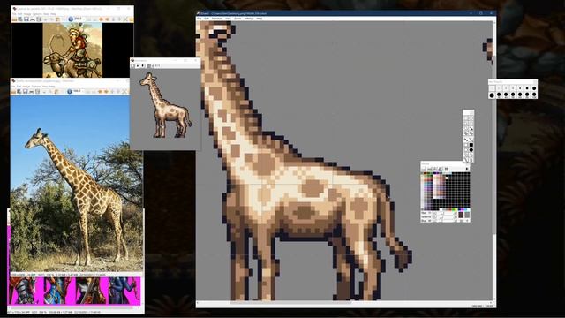Click the Save floppy icon in the giraffe photo IrfanView window
Viewport: 565px width, 318px height.
click(25, 92)
